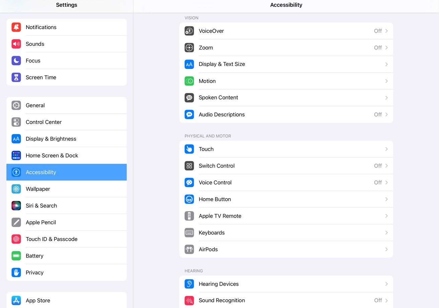Tap the Zoom icon in Vision
Image resolution: width=439 pixels, height=308 pixels.
pos(189,47)
